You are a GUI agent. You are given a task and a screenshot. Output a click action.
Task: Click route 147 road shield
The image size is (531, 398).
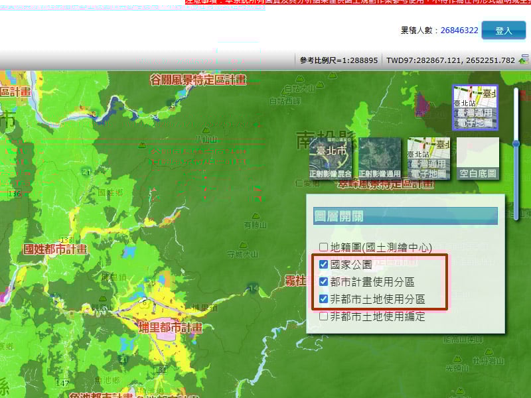62,383
